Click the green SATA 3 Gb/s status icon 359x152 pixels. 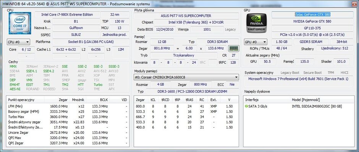click(x=247, y=106)
